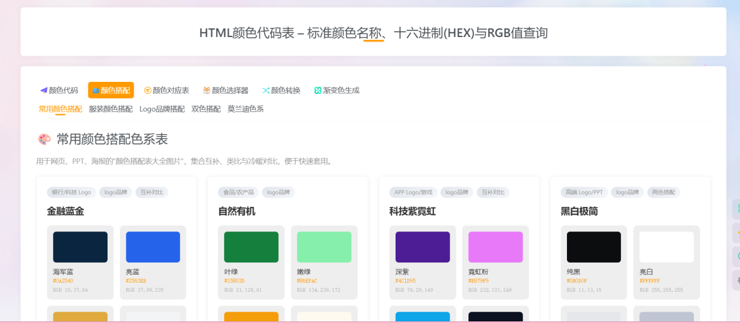Open the 渐变色生成 tab
The height and width of the screenshot is (323, 740).
click(x=337, y=90)
